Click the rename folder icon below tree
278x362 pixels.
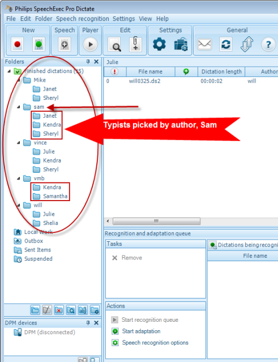point(83,310)
